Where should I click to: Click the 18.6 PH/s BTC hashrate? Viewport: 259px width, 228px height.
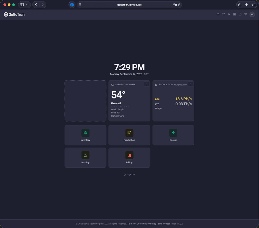pos(184,99)
